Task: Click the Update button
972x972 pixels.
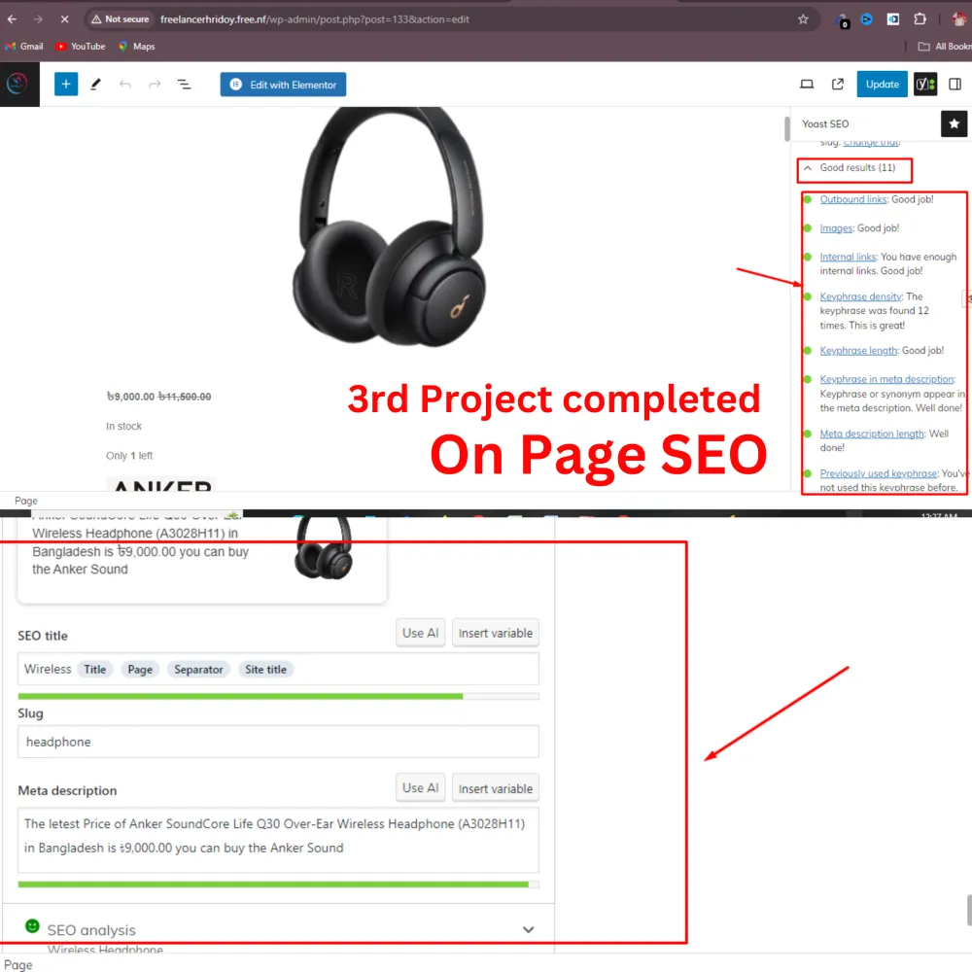Action: (x=883, y=85)
